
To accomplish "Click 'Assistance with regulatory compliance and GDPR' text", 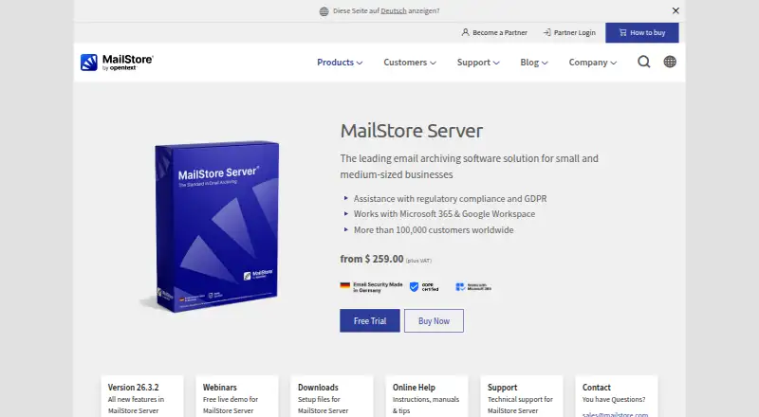I will (450, 198).
